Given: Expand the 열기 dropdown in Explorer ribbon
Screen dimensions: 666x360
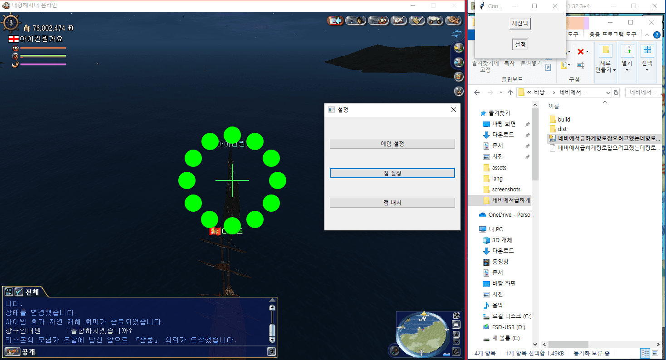Looking at the screenshot, I should click(627, 70).
